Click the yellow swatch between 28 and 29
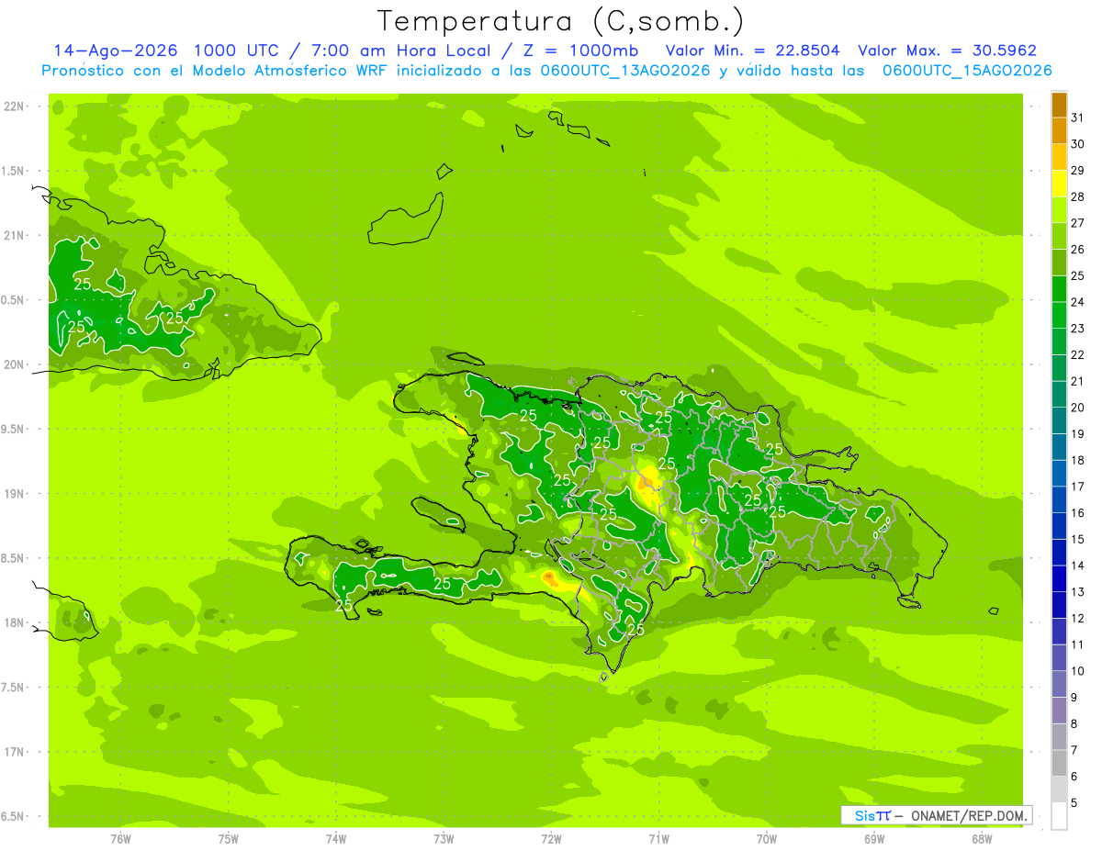This screenshot has height=851, width=1102. [x=1059, y=184]
